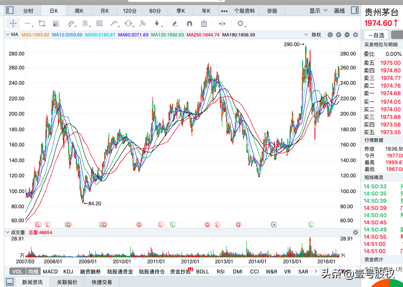
Task: Toggle the magnet snap tool
Action: pyautogui.click(x=189, y=24)
